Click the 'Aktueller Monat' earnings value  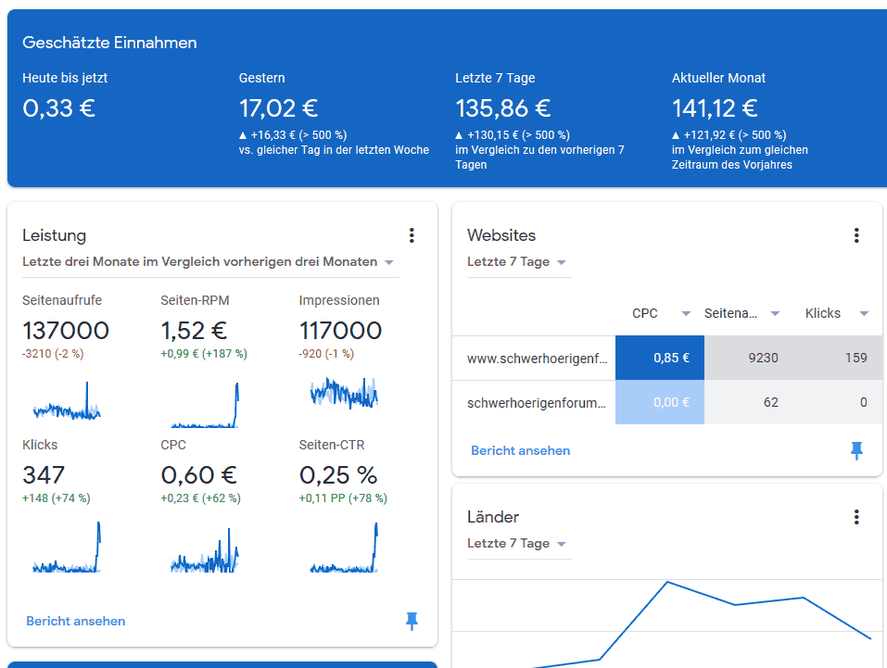(715, 108)
